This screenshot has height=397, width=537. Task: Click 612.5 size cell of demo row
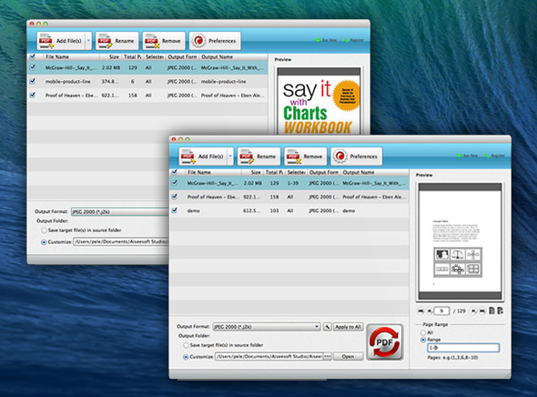pyautogui.click(x=251, y=210)
